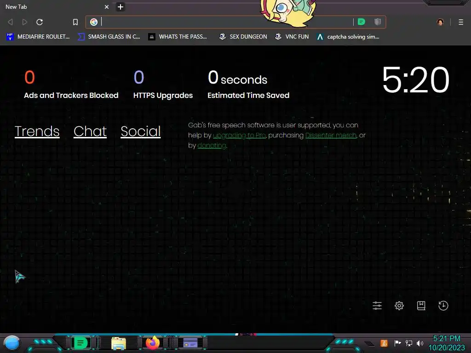Click Ads and Trackers Blocked stat
The image size is (471, 353).
[71, 85]
